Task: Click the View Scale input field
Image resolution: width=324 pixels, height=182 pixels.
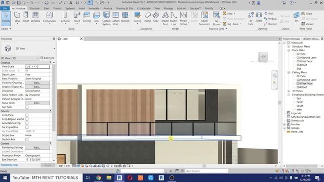Action: click(x=37, y=67)
